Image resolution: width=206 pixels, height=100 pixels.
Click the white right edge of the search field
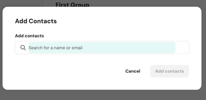coord(182,48)
